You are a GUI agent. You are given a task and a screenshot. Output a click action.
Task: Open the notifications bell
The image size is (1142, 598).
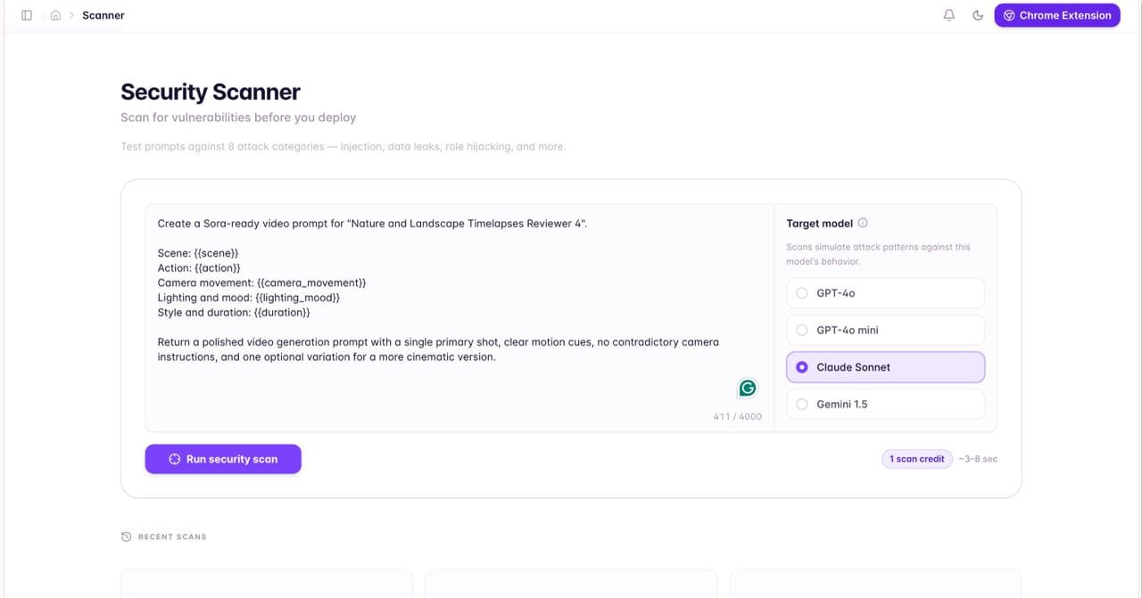(949, 15)
